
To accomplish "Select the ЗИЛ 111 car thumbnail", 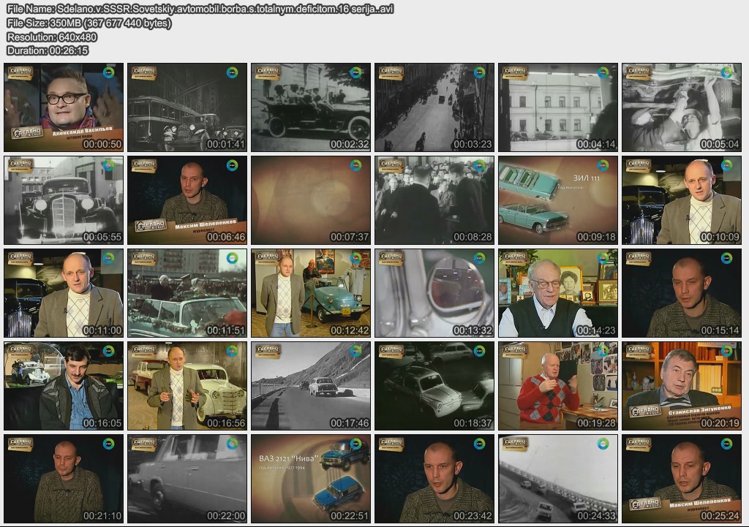I will point(558,200).
